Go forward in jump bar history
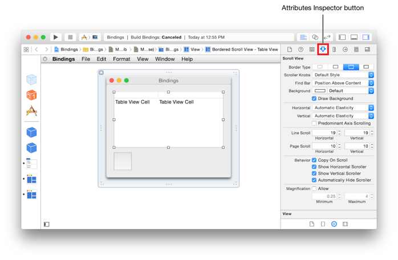This screenshot has width=398, height=260. pyautogui.click(x=46, y=49)
